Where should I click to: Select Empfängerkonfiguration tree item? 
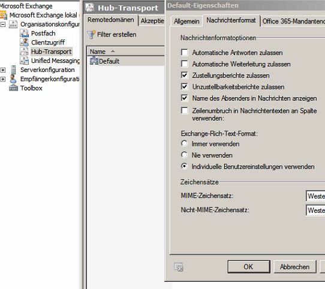50,79
